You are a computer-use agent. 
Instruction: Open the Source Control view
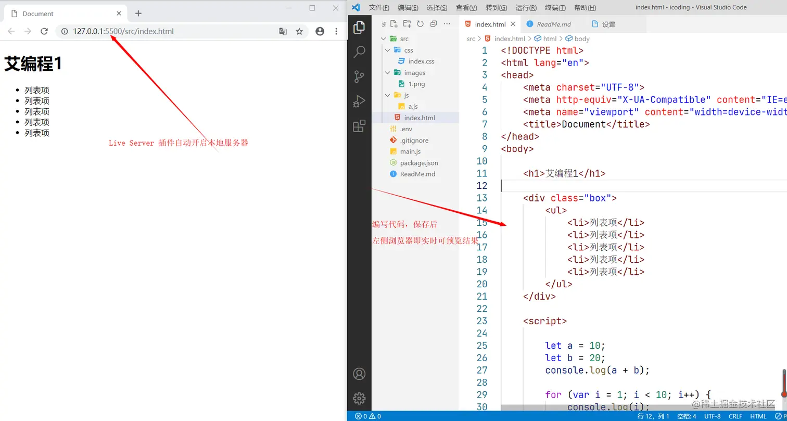coord(359,76)
